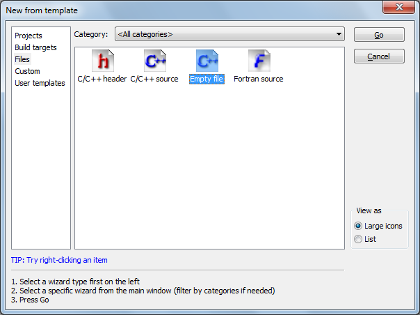
Task: Open the Projects wizard type
Action: [x=29, y=36]
